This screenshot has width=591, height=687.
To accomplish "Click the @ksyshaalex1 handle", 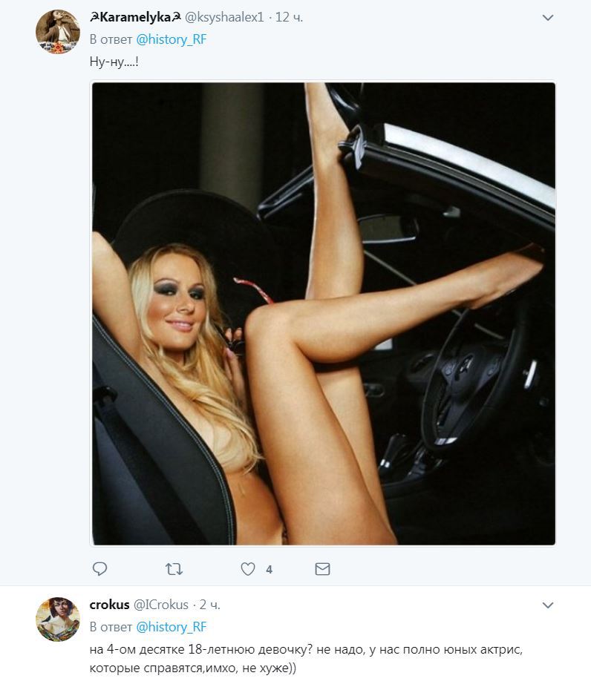I will tap(224, 17).
